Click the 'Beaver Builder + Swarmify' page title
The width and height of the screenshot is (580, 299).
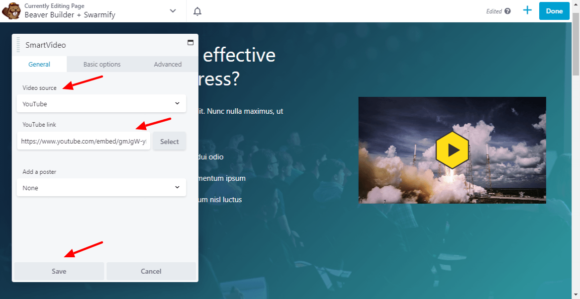click(x=70, y=15)
